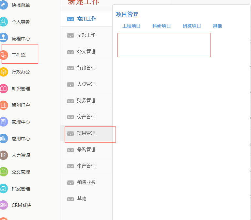251x220 pixels.
Task: Select 项目管理 in the work category list
Action: click(86, 133)
